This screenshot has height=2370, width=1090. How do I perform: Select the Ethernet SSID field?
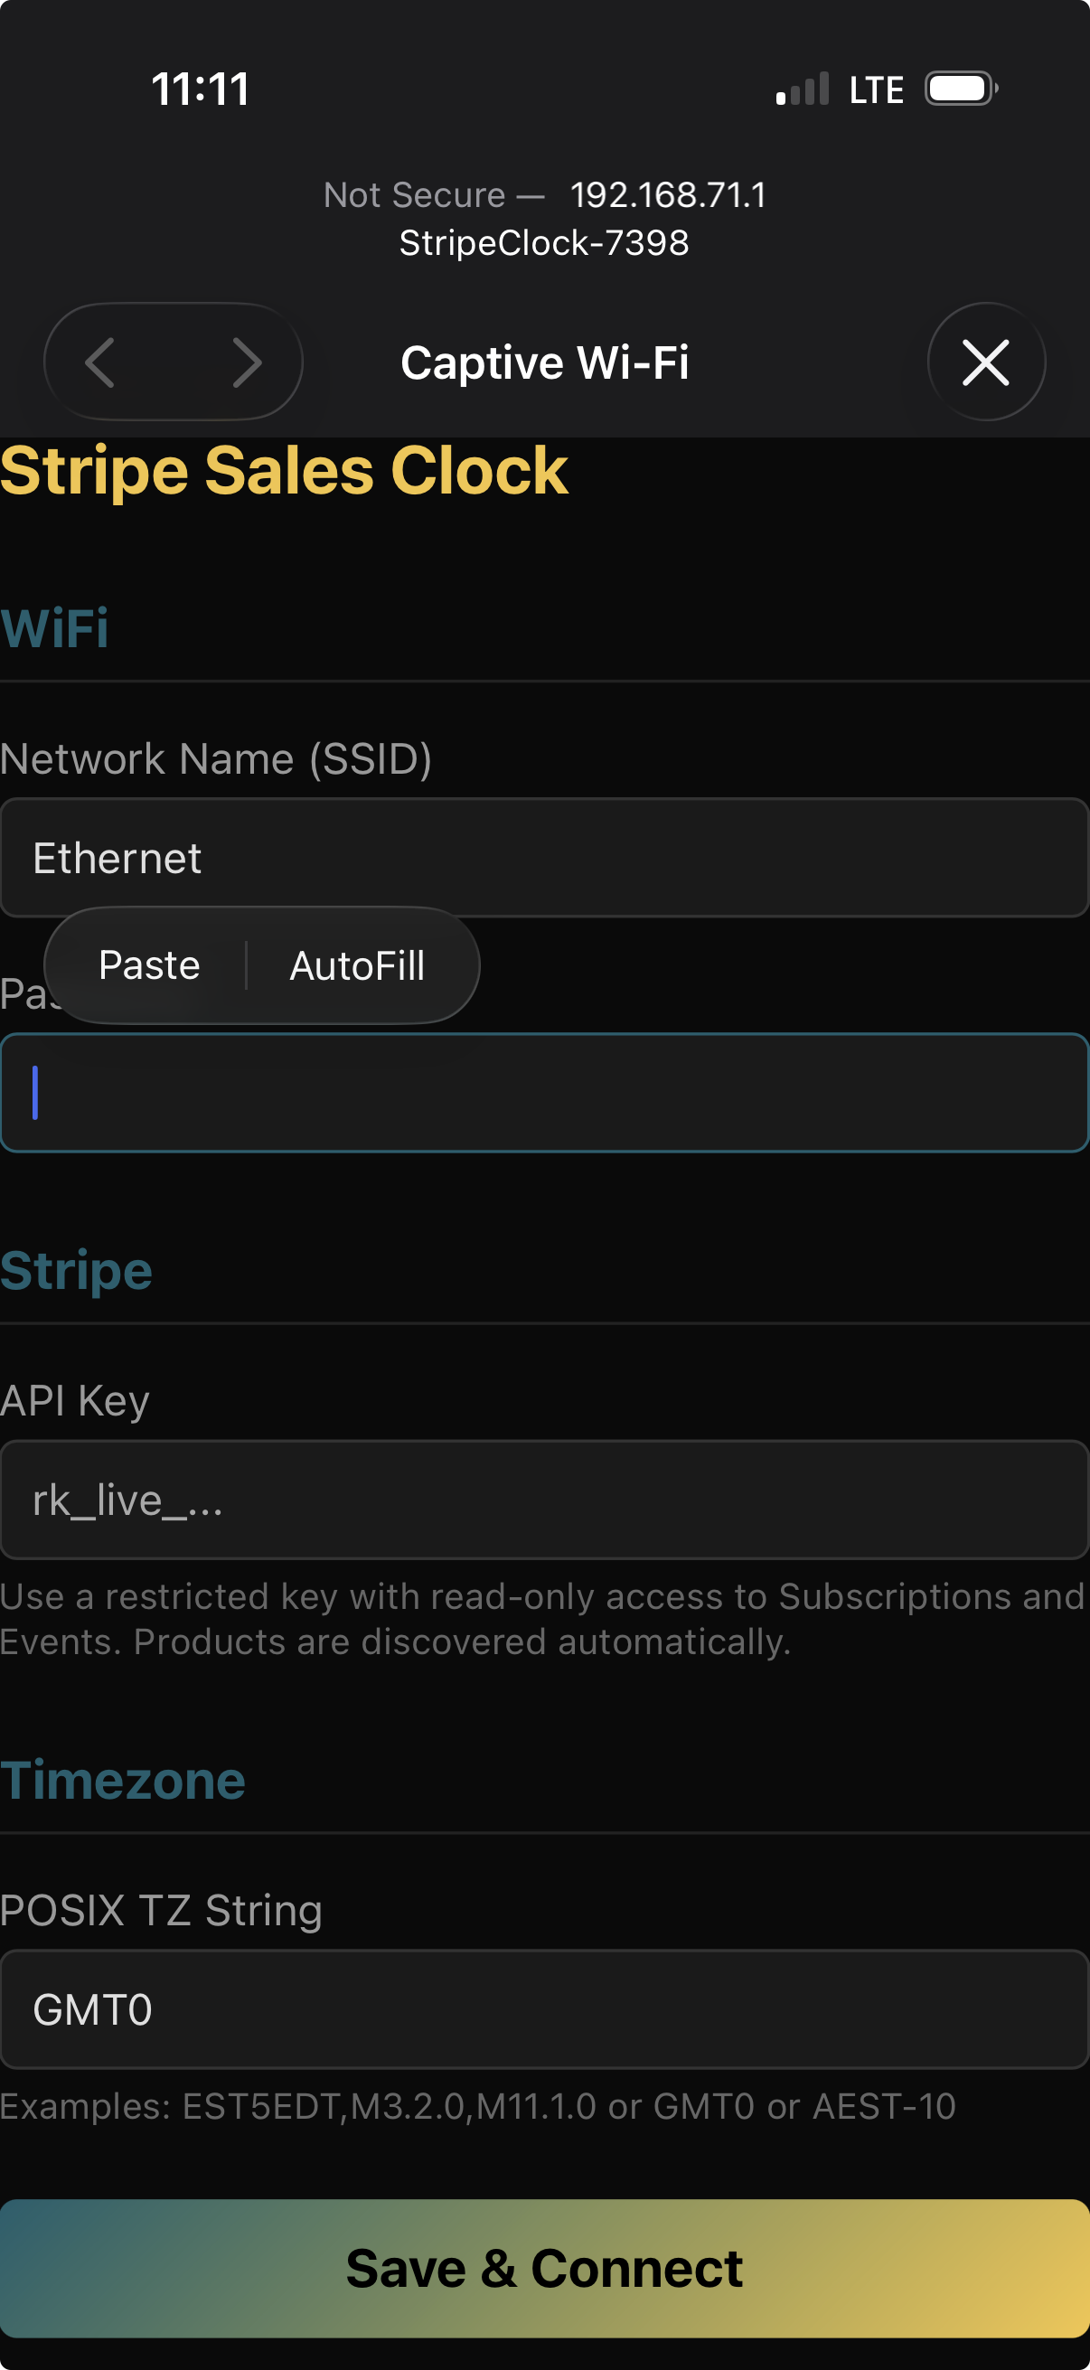[x=544, y=858]
